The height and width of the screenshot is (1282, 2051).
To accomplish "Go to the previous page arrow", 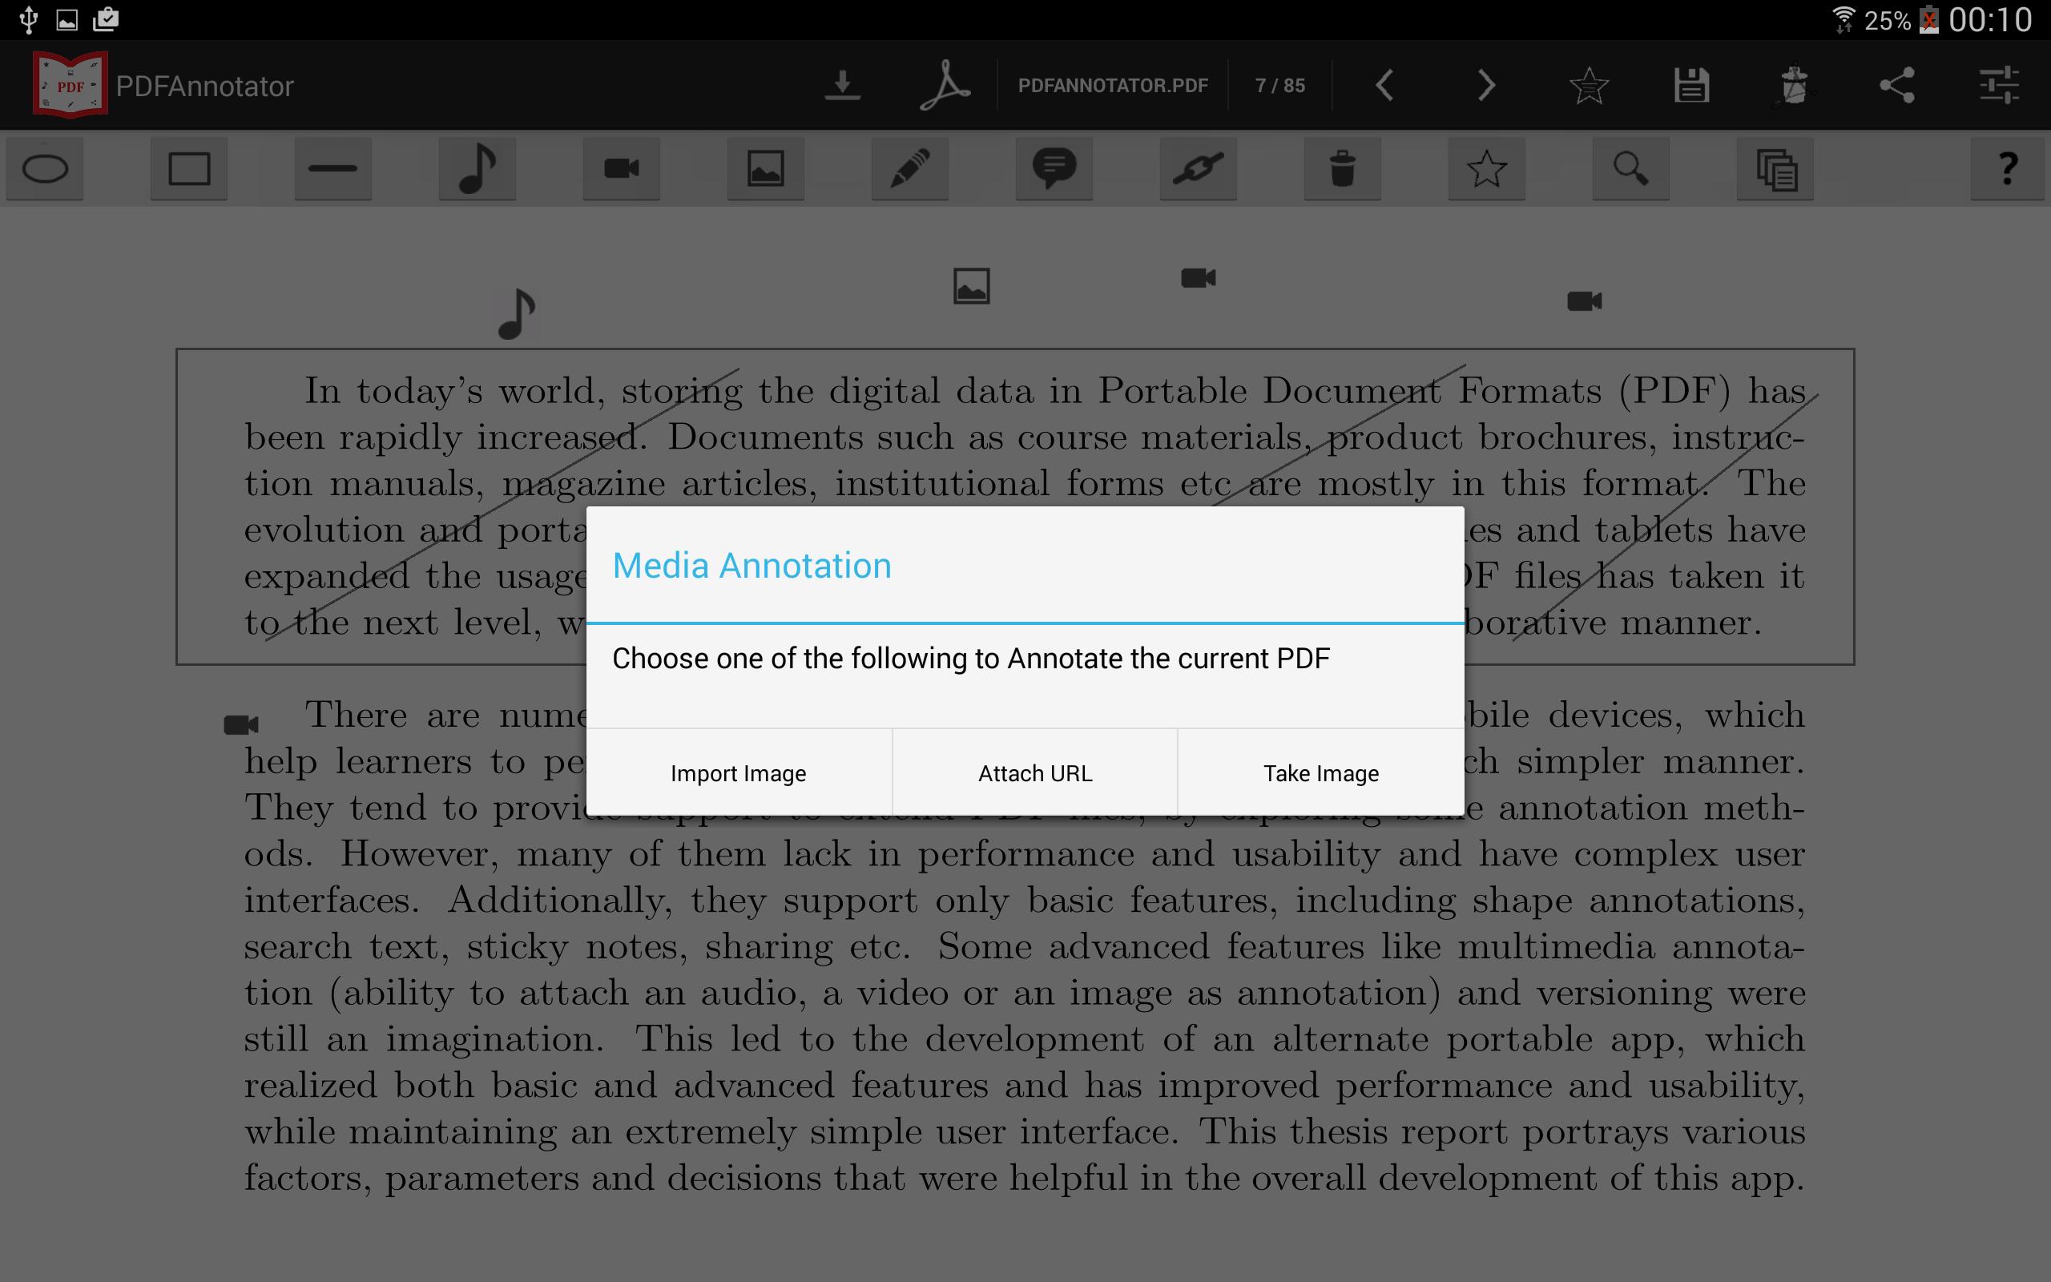I will point(1384,85).
